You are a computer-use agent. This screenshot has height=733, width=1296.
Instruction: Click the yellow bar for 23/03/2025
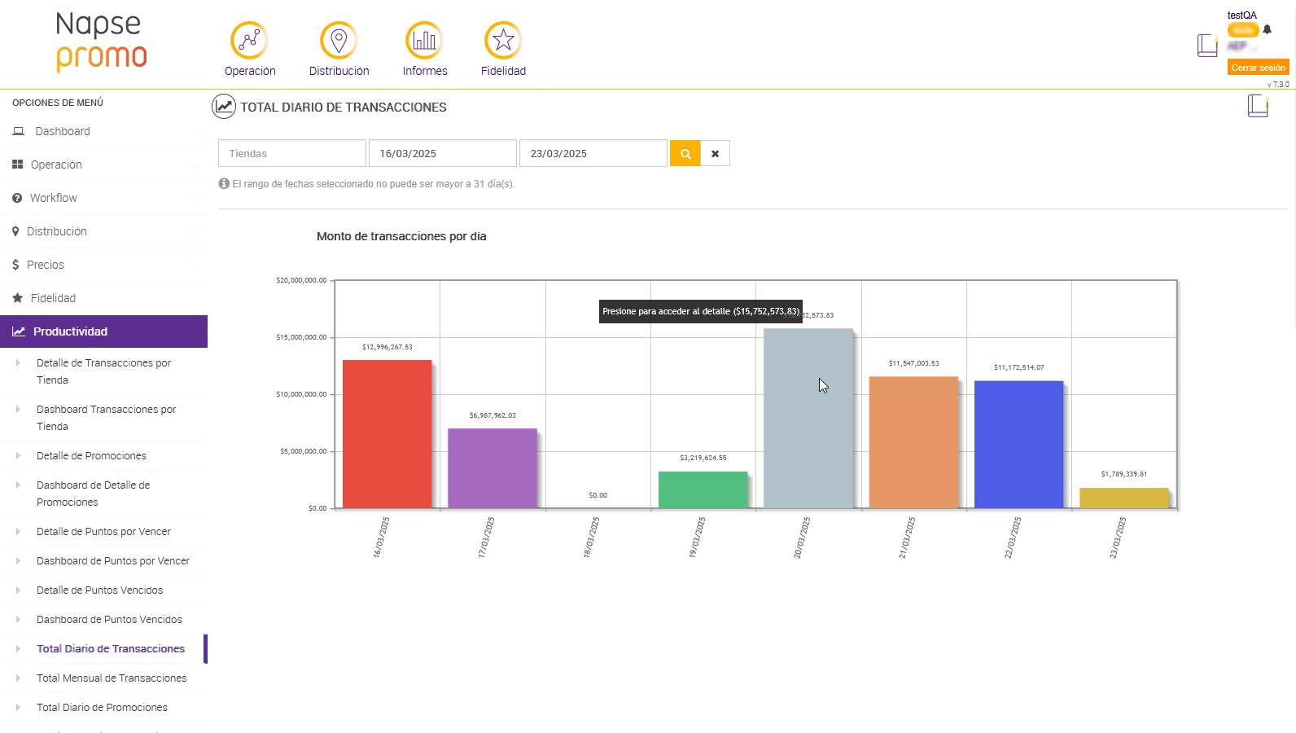(x=1124, y=498)
